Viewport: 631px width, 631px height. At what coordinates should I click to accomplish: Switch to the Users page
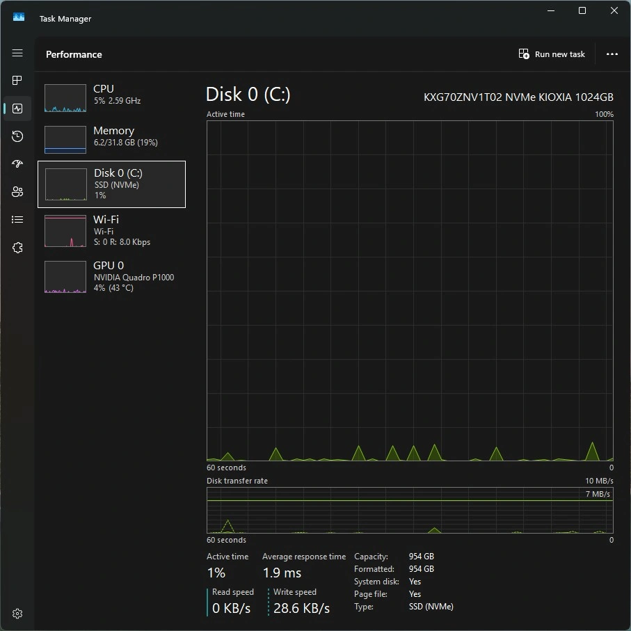click(x=17, y=192)
